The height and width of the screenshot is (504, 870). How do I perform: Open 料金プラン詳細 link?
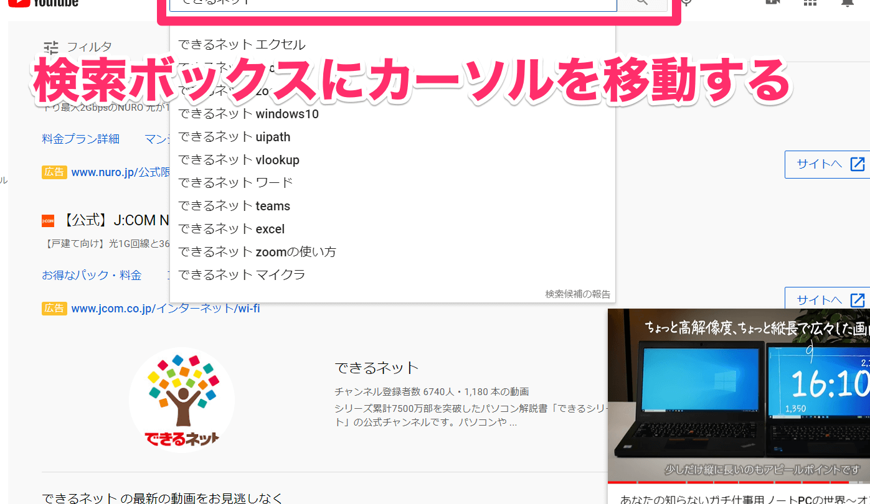tap(80, 139)
